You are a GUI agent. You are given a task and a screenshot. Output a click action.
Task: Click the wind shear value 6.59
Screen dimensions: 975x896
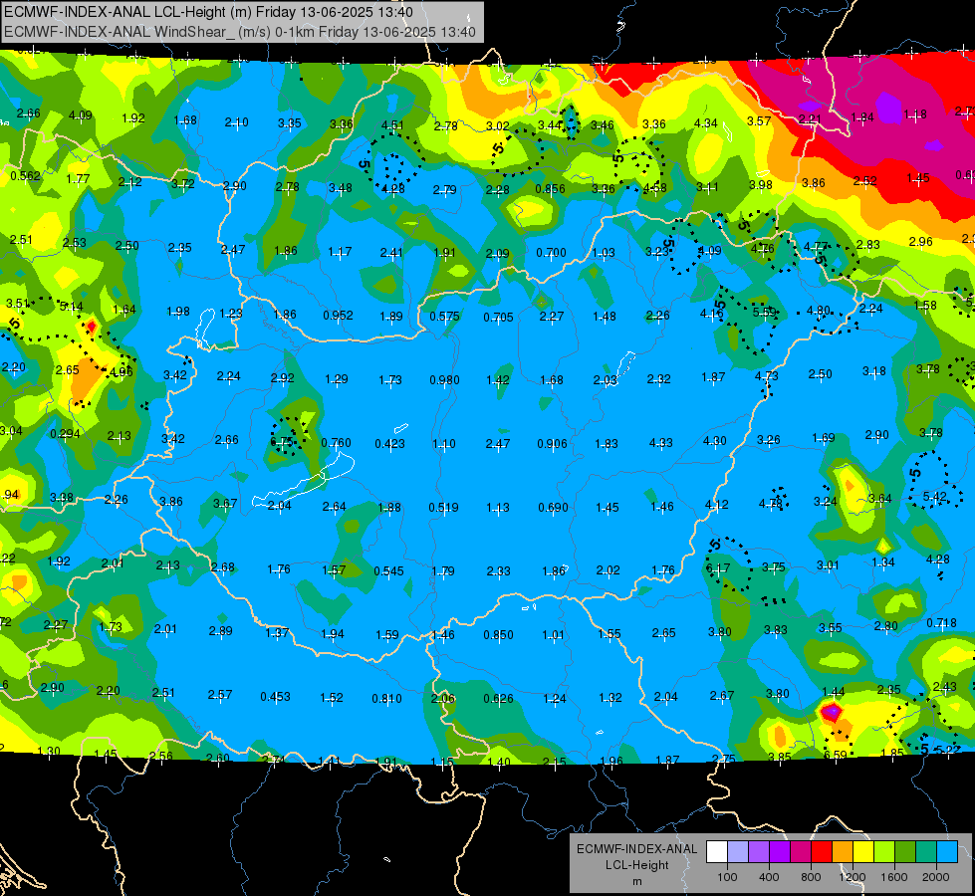coord(835,755)
